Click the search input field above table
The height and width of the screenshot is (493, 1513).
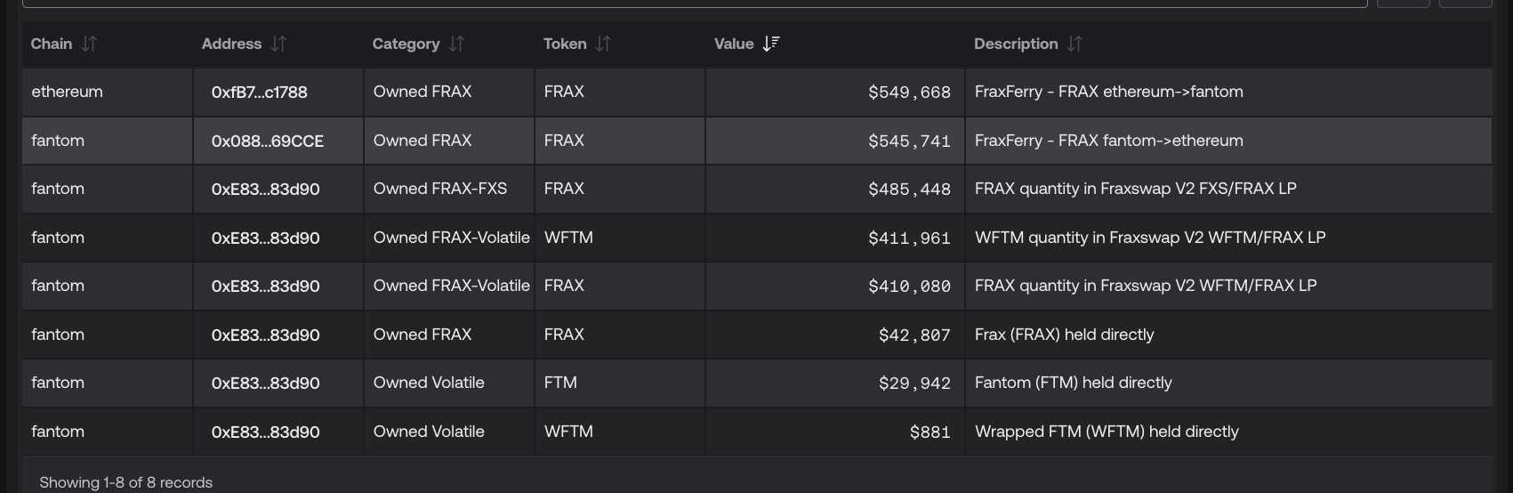click(x=694, y=4)
